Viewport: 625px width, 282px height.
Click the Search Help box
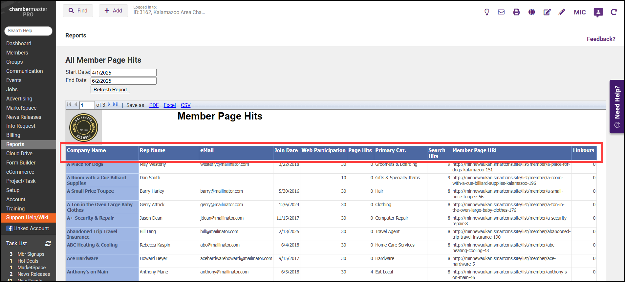pos(28,31)
